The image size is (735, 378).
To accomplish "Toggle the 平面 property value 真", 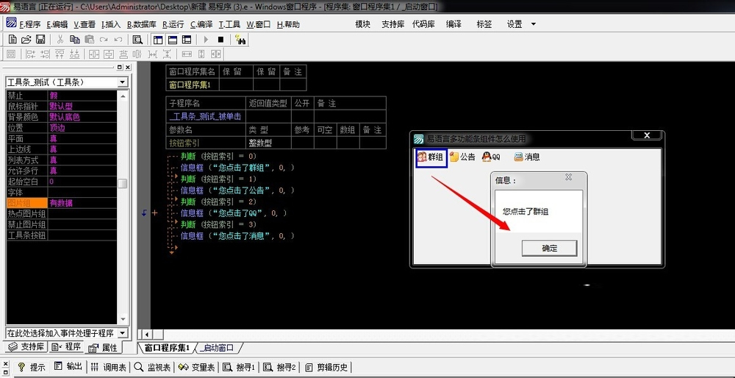I will 81,138.
